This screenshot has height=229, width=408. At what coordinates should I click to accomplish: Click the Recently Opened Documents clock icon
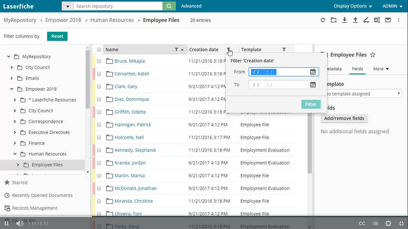coord(7,195)
